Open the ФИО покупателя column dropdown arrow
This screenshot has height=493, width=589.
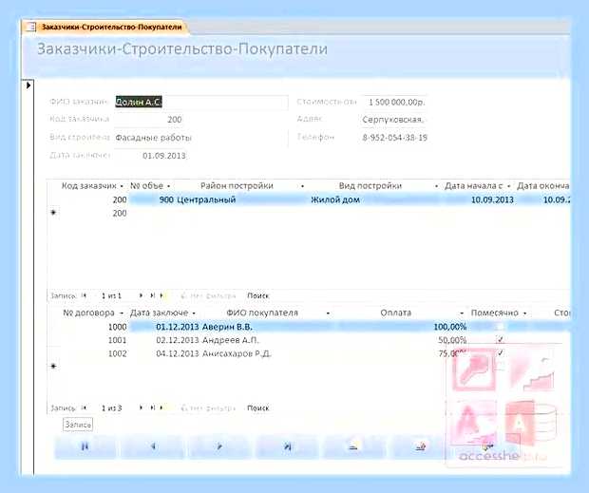[x=329, y=313]
